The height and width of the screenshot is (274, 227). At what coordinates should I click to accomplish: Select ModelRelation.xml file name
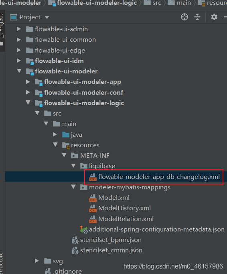point(126,219)
